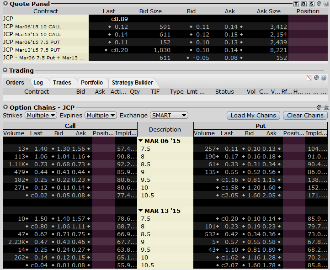Open Trading panel help question mark

324,78
